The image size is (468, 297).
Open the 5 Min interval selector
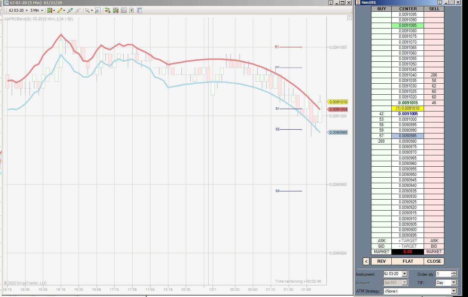pyautogui.click(x=37, y=10)
